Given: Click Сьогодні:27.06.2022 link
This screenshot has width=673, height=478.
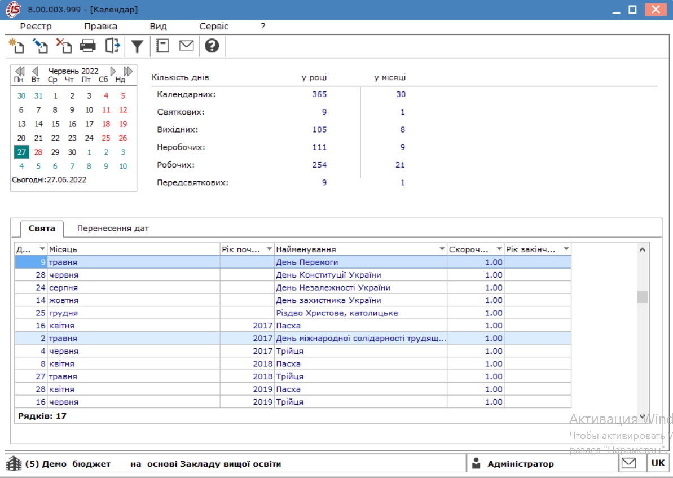Looking at the screenshot, I should point(49,179).
